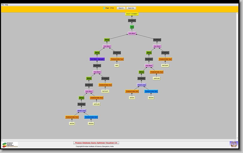This screenshot has width=243, height=153.
Task: Click the rightmost REGION table node
Action: 151,98
